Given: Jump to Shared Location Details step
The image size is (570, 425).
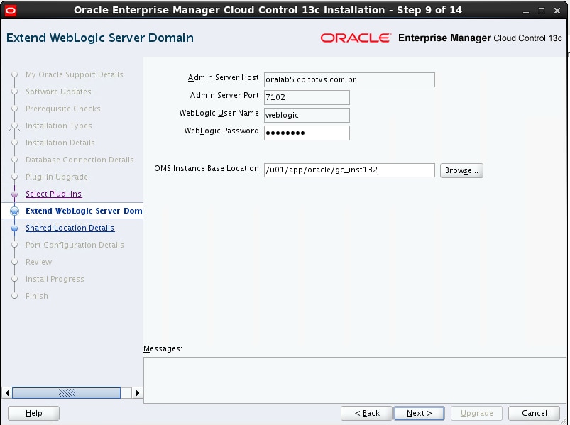Looking at the screenshot, I should (x=70, y=228).
